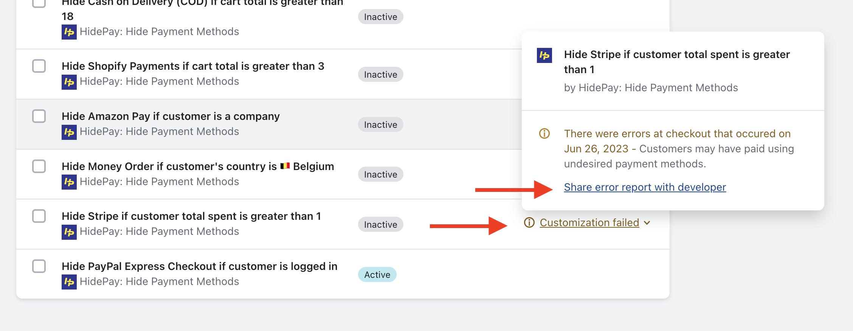853x331 pixels.
Task: Tick checkbox for Hide Money Order rule
Action: pos(39,166)
